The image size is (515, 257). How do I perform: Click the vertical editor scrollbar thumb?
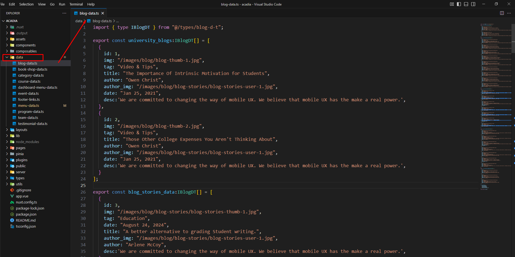513,38
